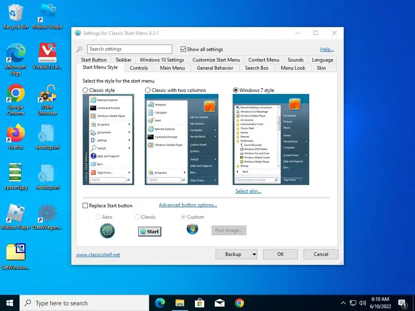
Task: Visit the www.classicshell.net link
Action: point(98,255)
